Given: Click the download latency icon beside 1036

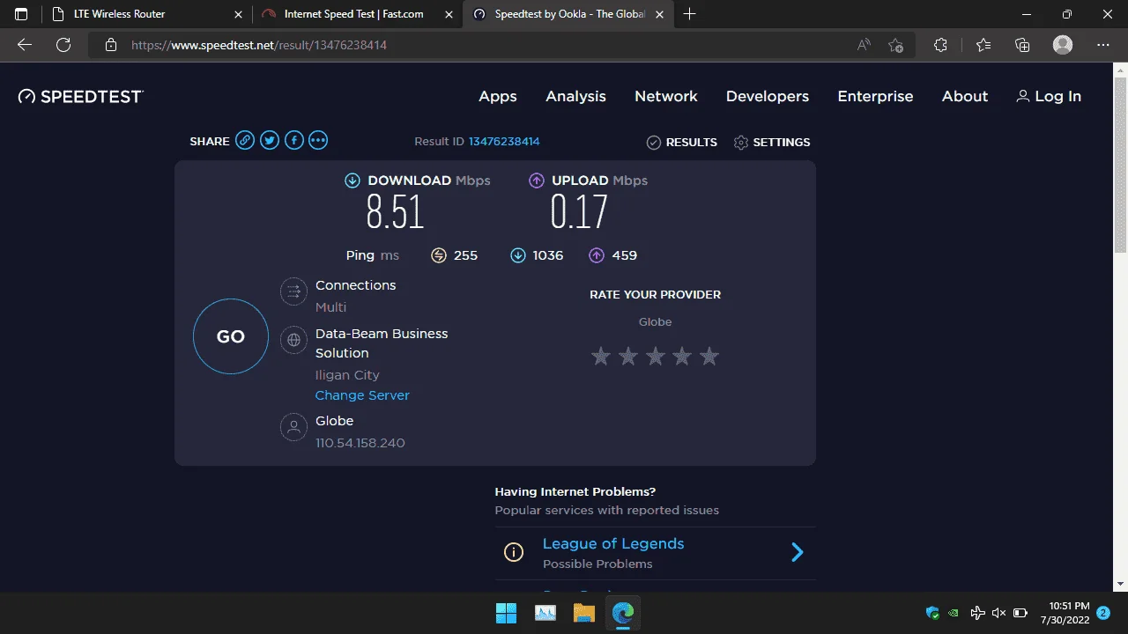Looking at the screenshot, I should pyautogui.click(x=518, y=255).
